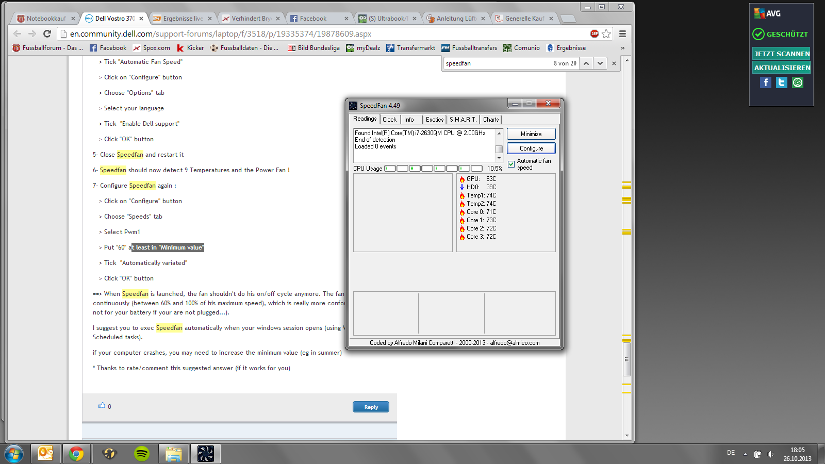Open SpeedFan taskbar icon
825x464 pixels.
pos(206,454)
